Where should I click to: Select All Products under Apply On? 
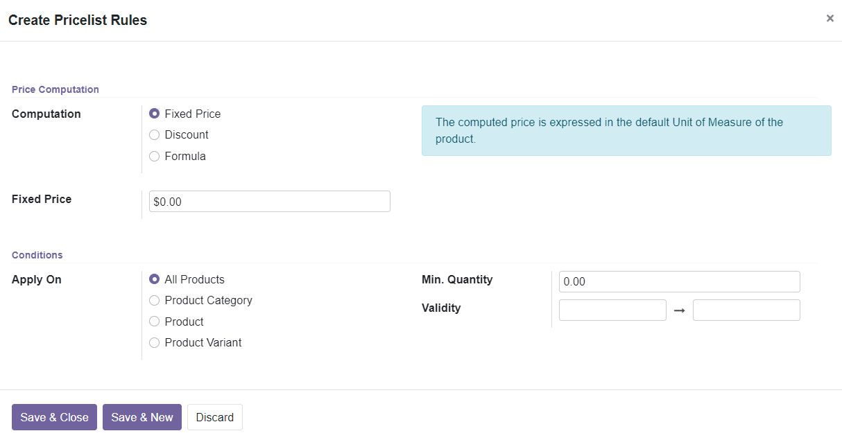coord(154,279)
